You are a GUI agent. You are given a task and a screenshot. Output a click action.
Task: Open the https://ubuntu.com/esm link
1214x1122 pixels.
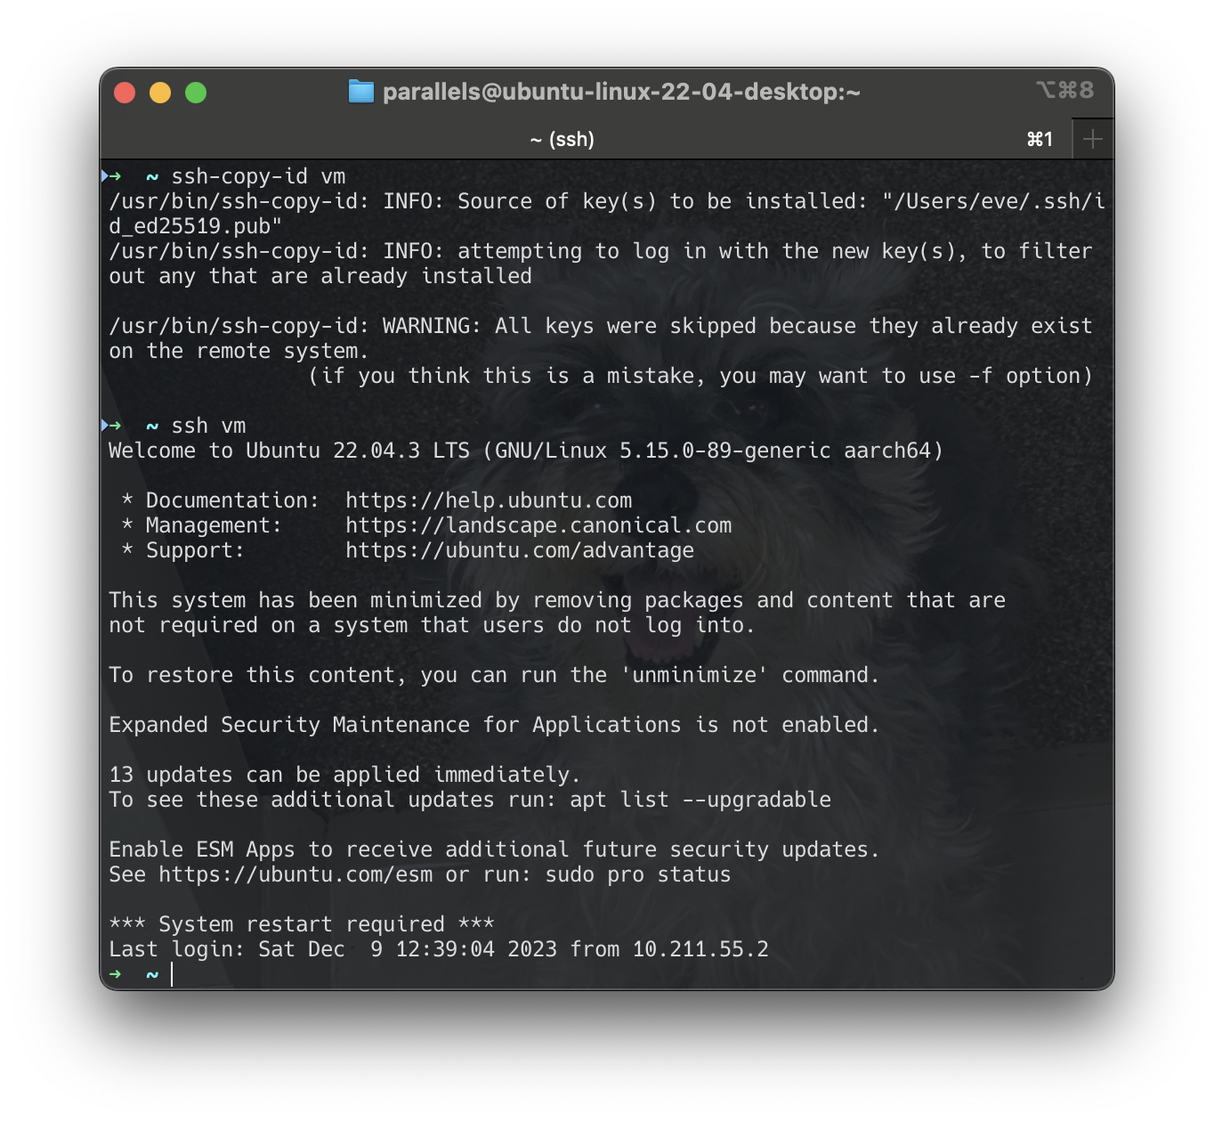[292, 874]
